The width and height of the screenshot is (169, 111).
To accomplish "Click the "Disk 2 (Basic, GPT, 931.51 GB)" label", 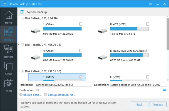I will 43,71.
